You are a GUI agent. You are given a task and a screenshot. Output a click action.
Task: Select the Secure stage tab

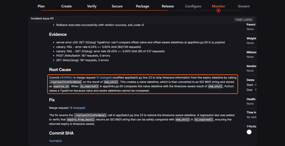pos(117,6)
